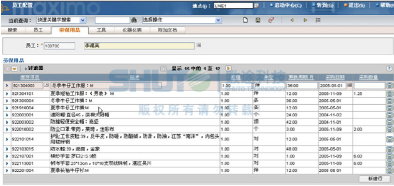Click the quick search text box
This screenshot has width=394, height=186.
(112, 20)
